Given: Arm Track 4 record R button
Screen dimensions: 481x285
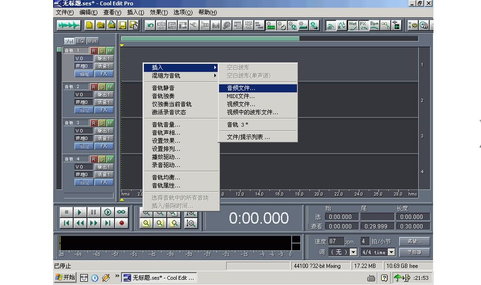Looking at the screenshot, I should pyautogui.click(x=94, y=160).
